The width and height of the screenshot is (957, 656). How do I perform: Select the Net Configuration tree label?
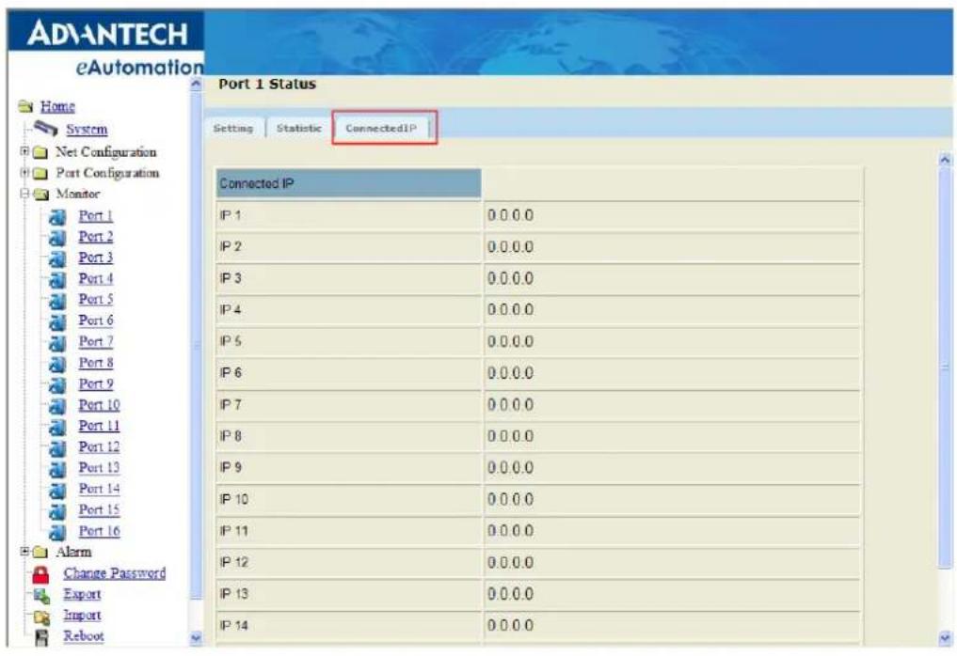[106, 152]
